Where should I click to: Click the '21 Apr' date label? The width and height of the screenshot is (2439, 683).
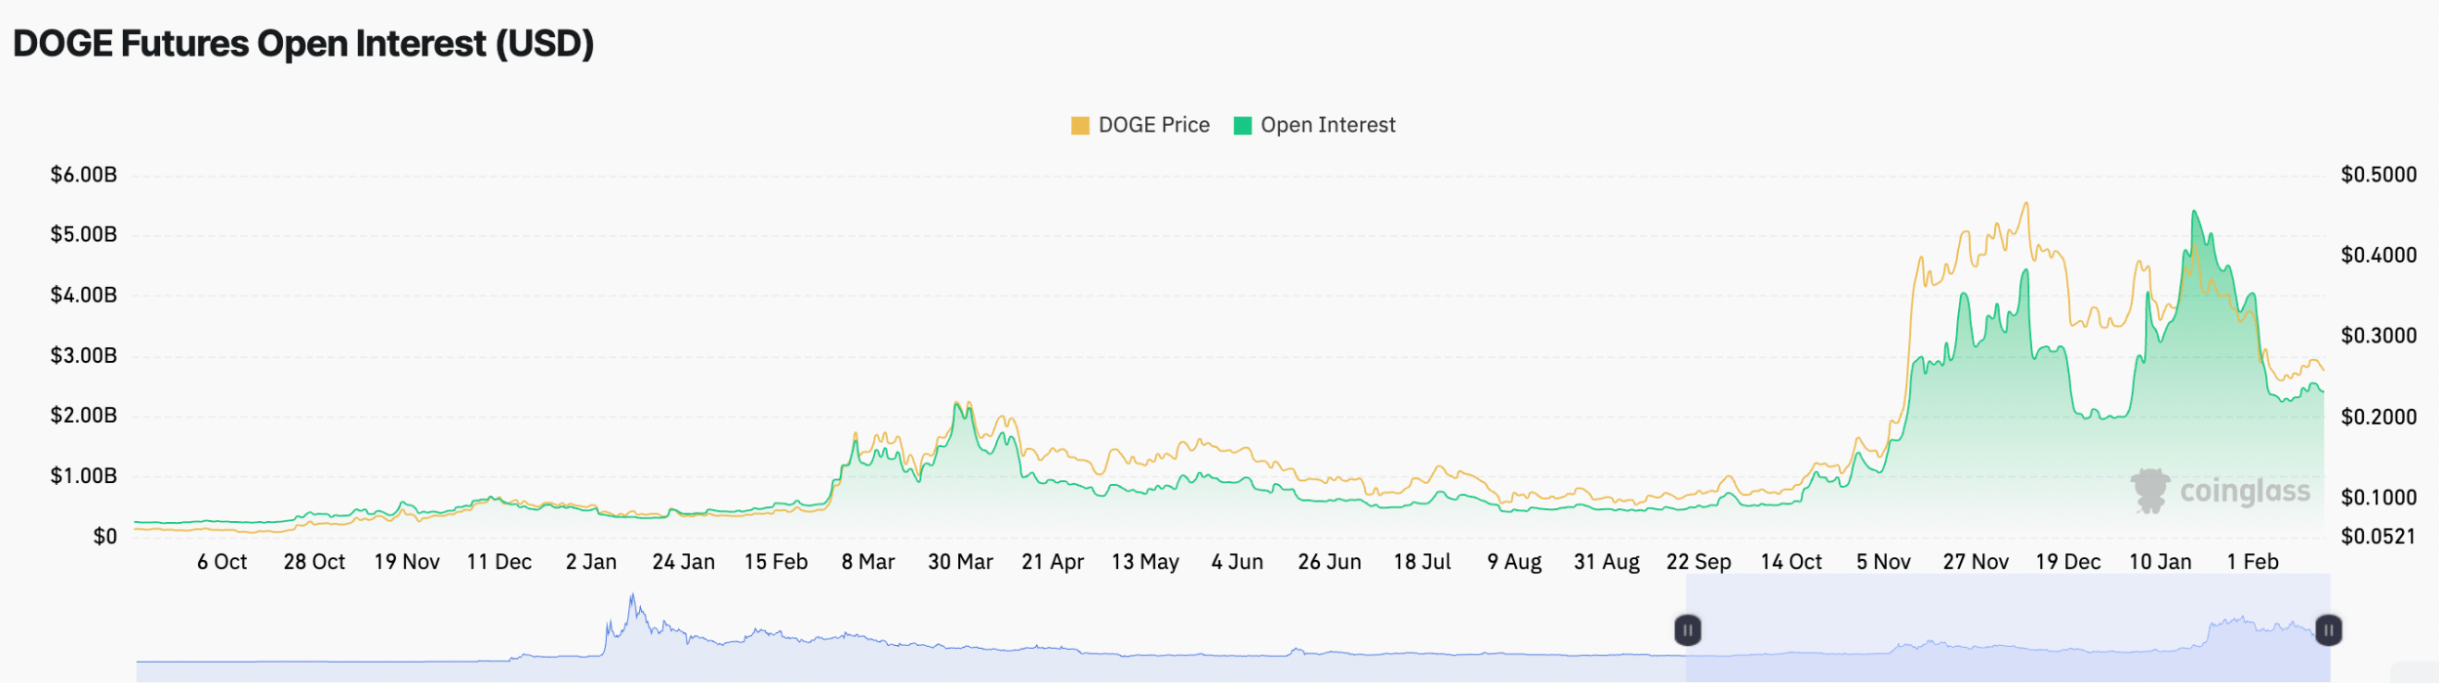click(x=1054, y=562)
